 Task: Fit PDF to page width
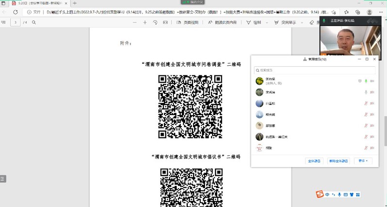tap(165, 22)
